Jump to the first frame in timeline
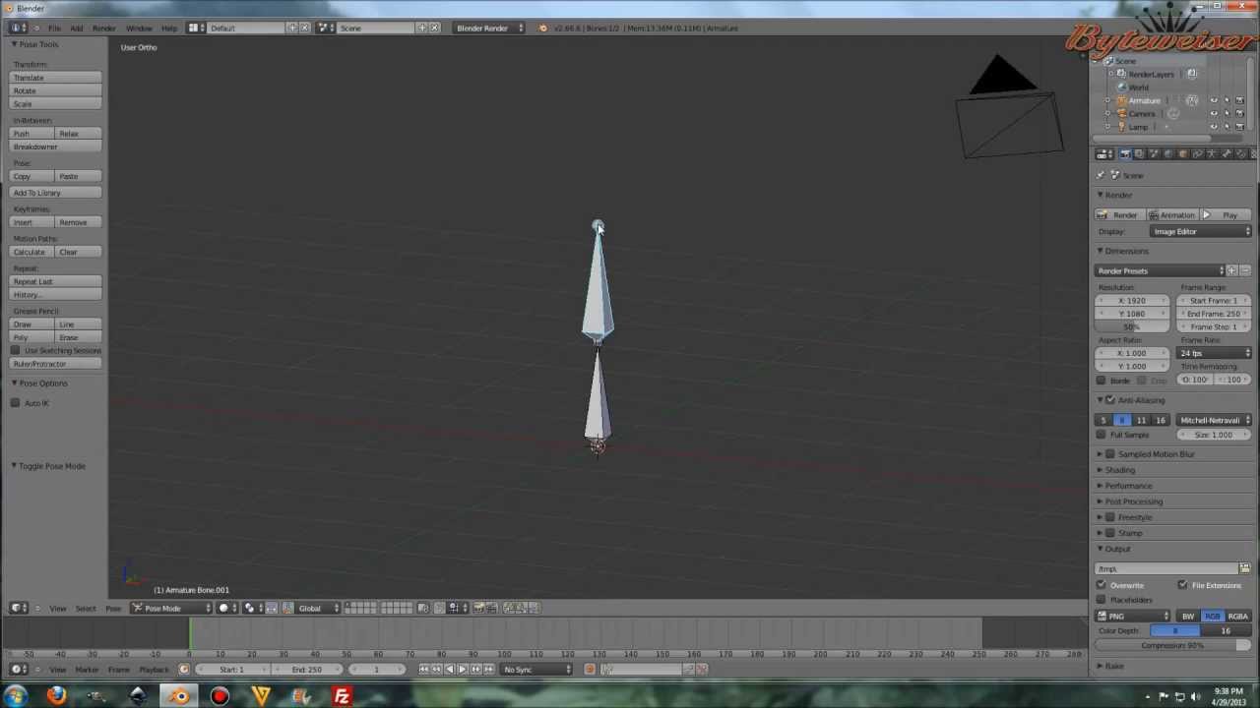The image size is (1260, 708). 423,670
